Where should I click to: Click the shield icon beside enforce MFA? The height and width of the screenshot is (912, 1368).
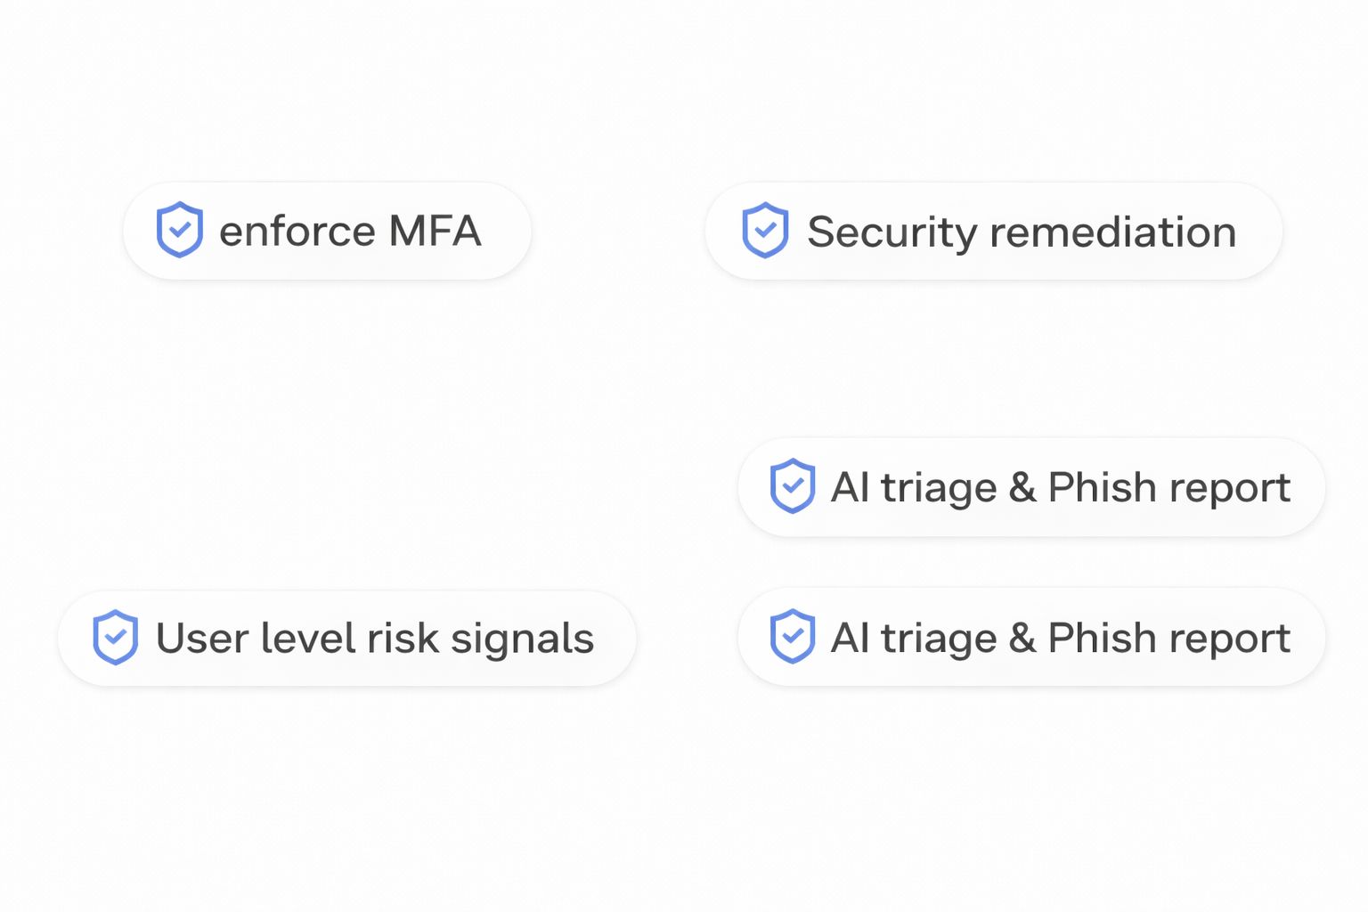point(179,230)
